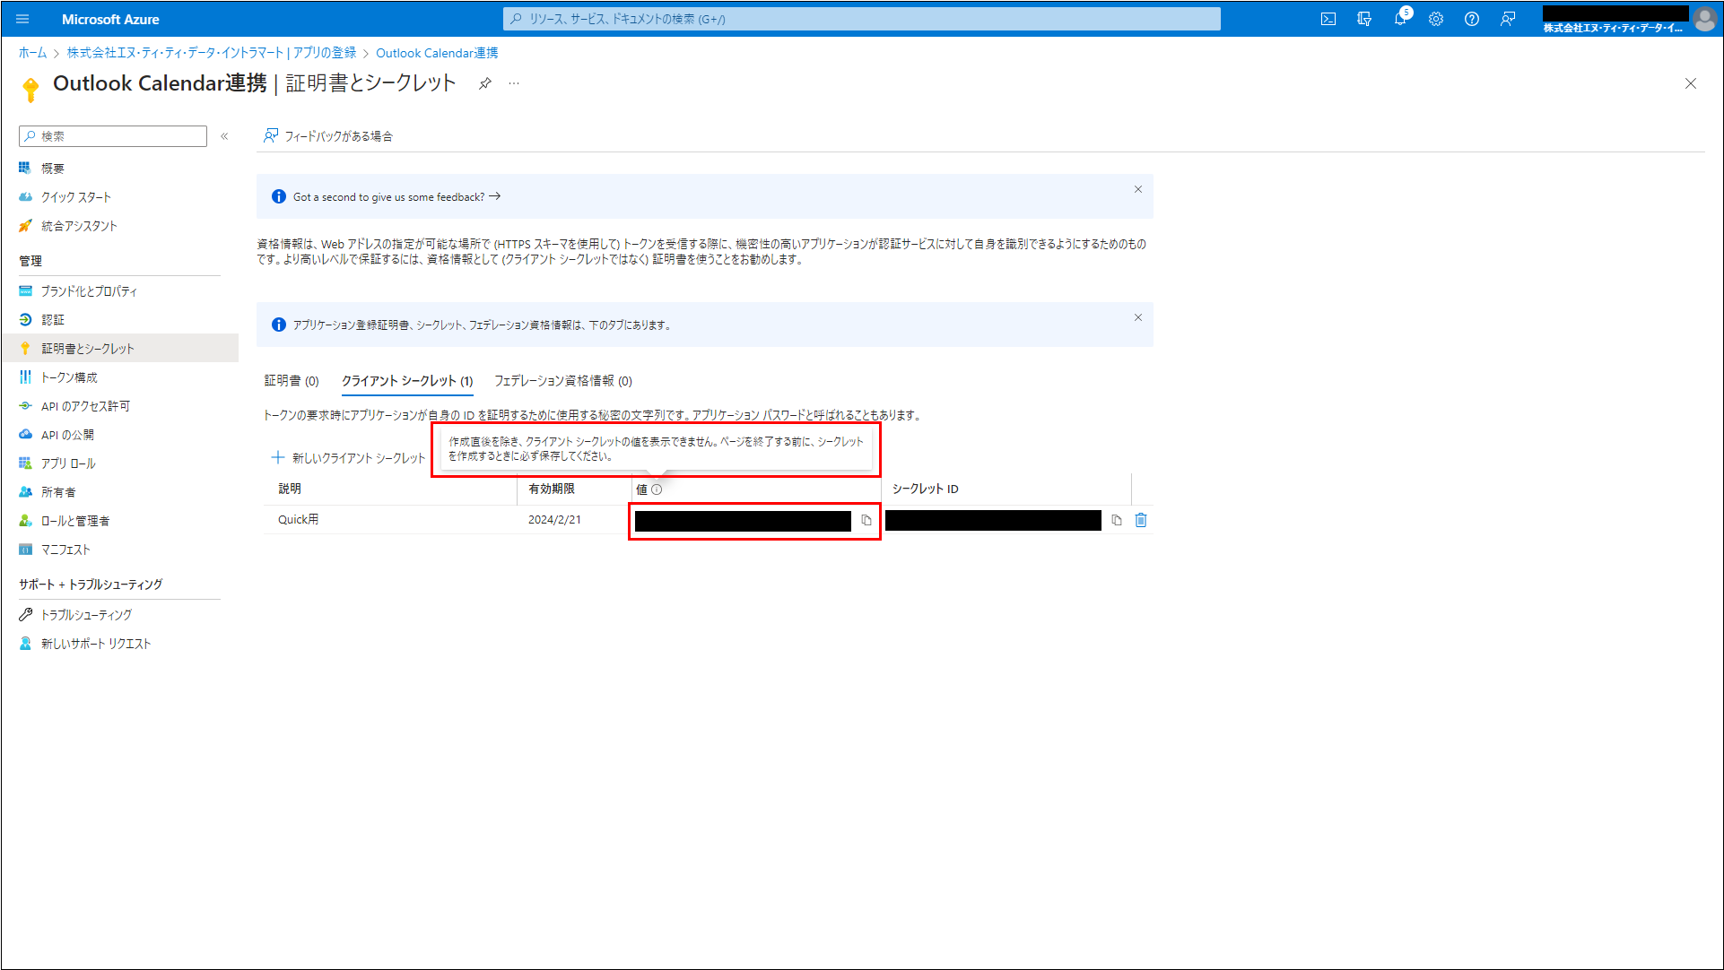Screen dimensions: 1724x970
Task: Delete the Quick用 secret entry
Action: point(1140,519)
